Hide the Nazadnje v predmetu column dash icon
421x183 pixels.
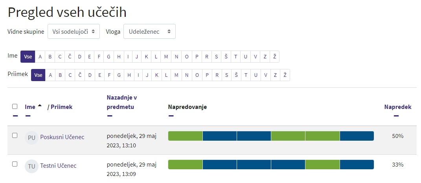pyautogui.click(x=110, y=116)
